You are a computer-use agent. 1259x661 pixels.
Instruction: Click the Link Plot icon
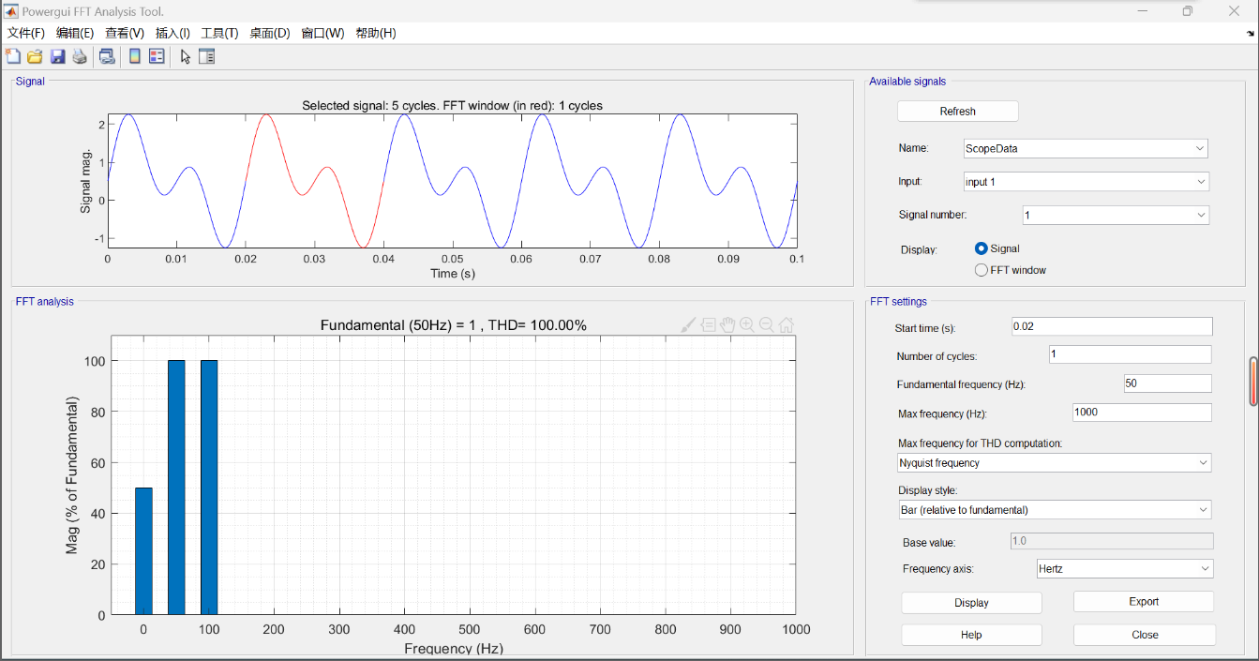click(107, 56)
